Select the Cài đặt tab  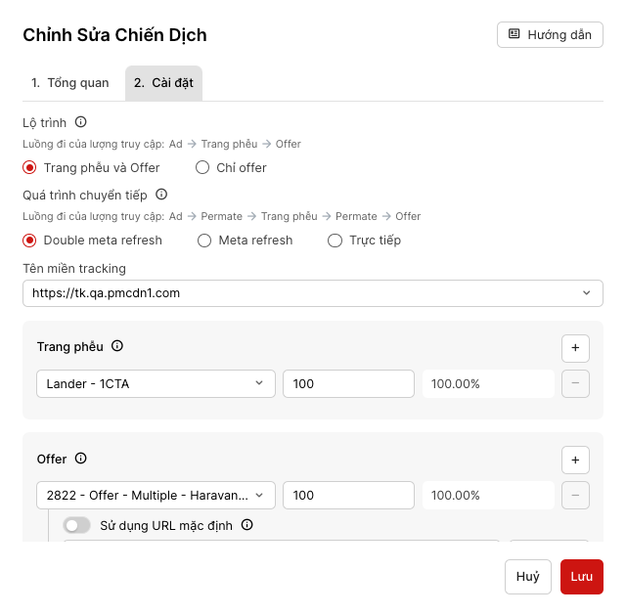163,83
